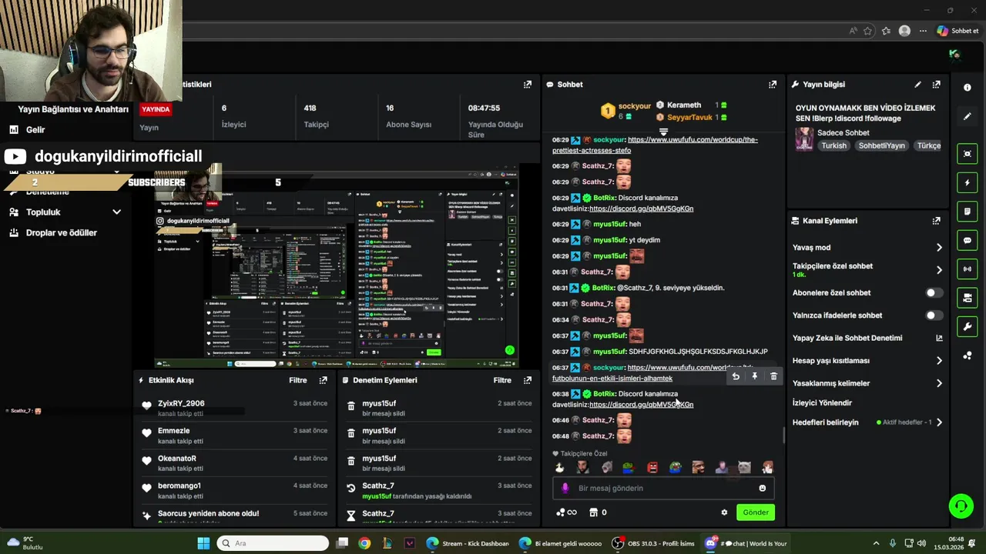Open Droplar ve ödüller sidebar item

click(62, 233)
